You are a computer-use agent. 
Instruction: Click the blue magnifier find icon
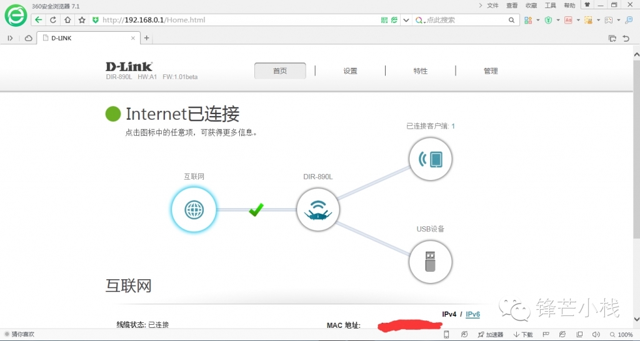[x=629, y=20]
